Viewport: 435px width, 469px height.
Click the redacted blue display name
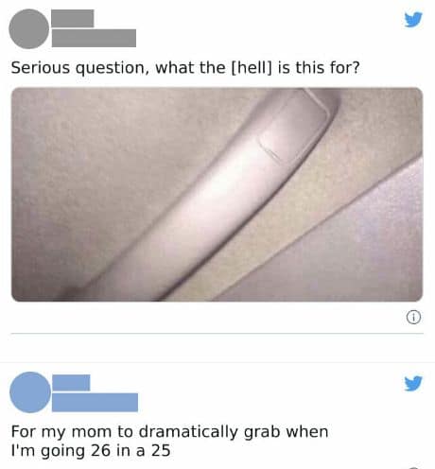[71, 383]
